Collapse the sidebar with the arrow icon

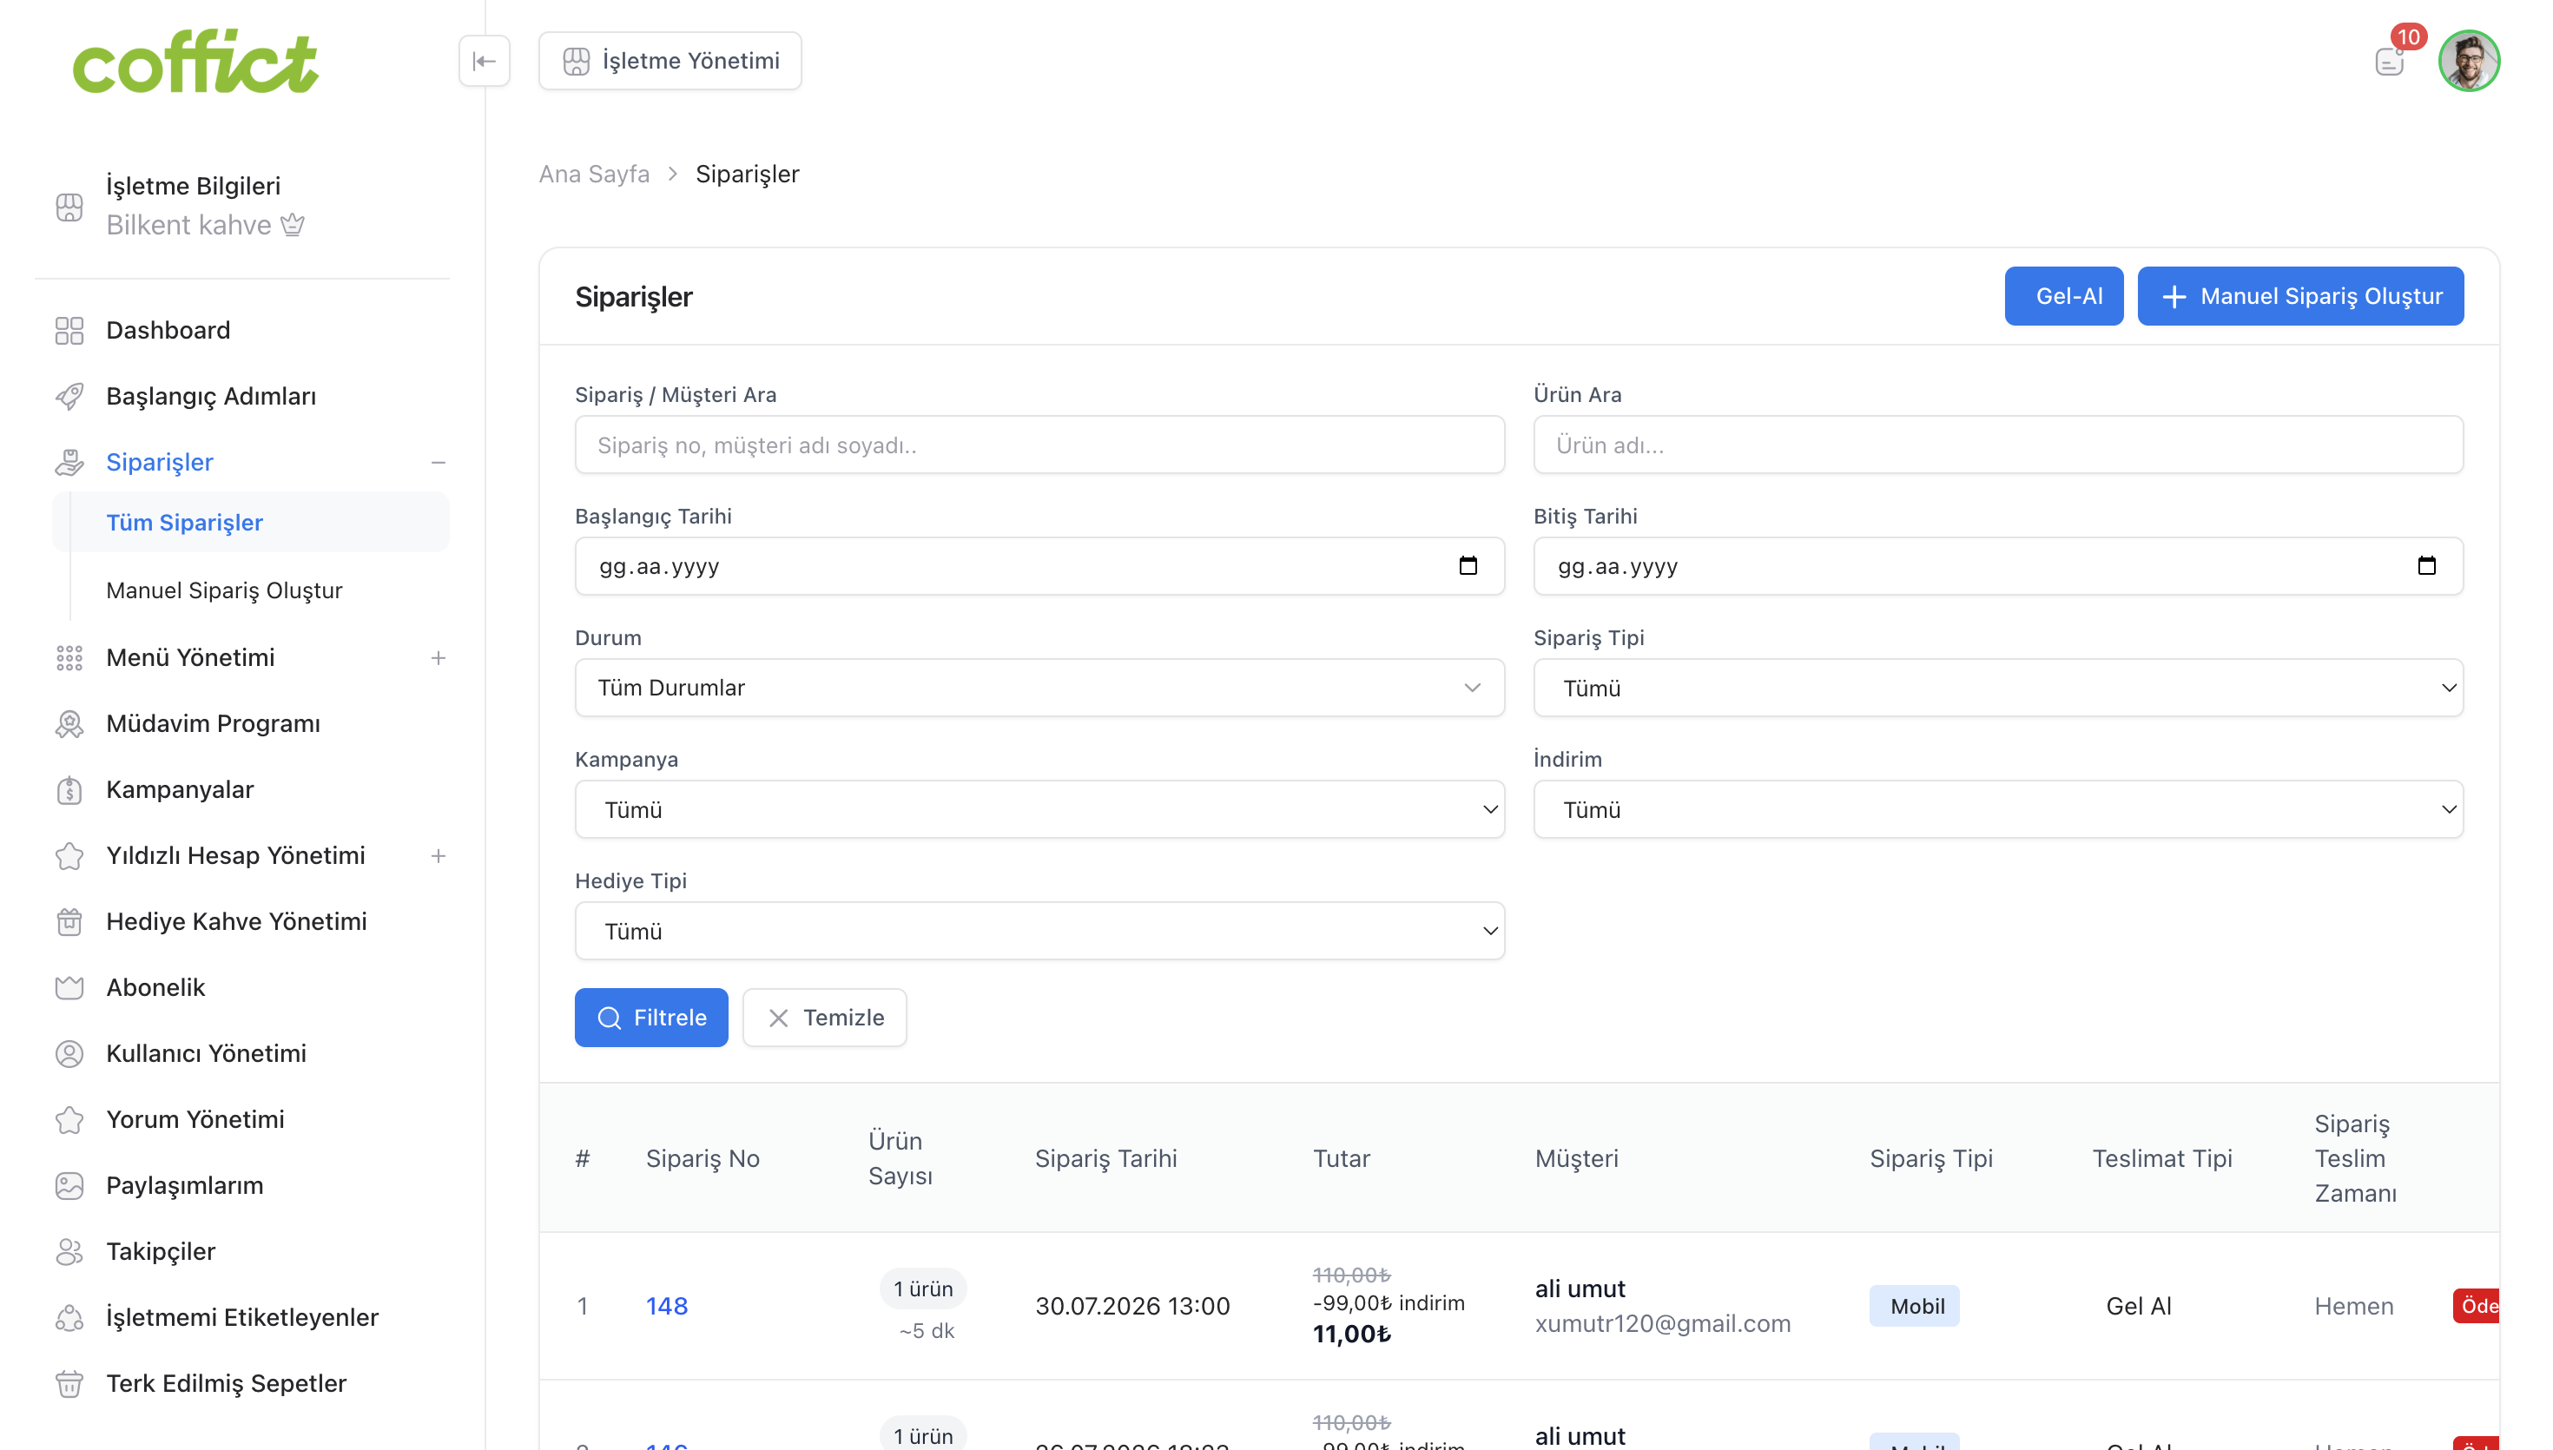(484, 61)
